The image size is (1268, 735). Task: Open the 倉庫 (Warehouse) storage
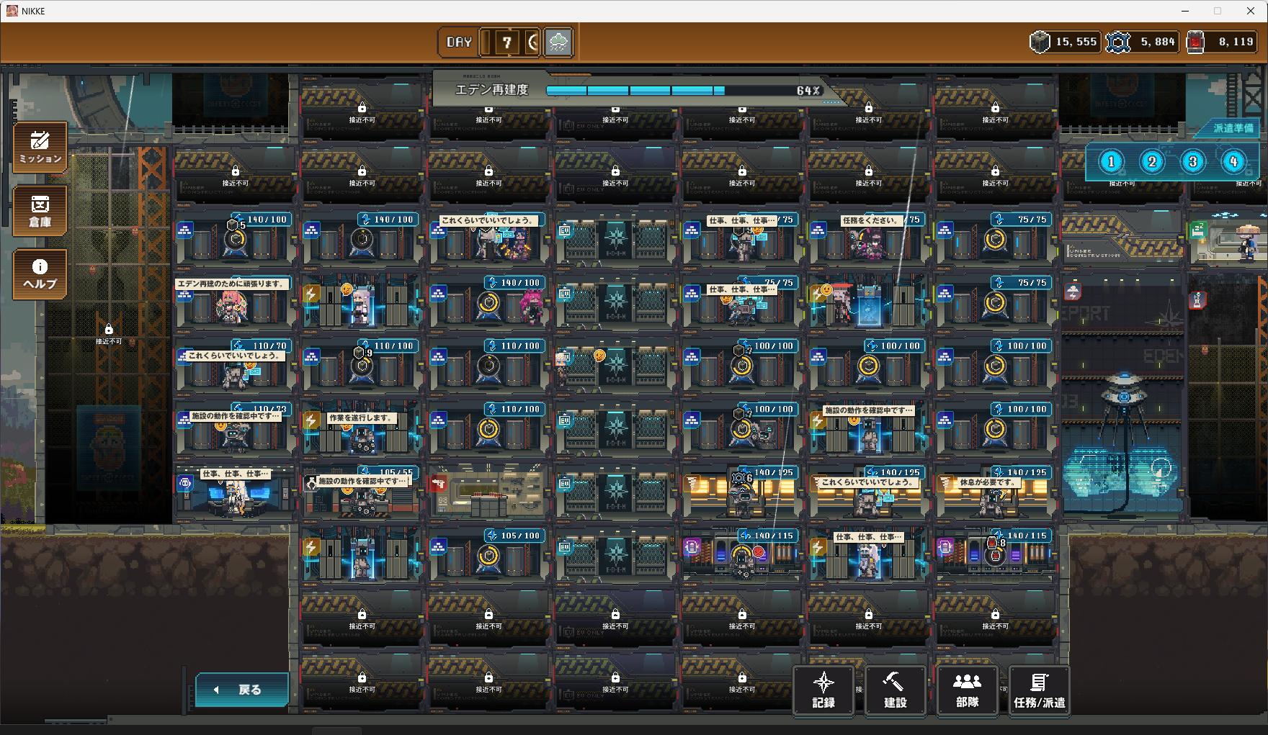(x=40, y=210)
